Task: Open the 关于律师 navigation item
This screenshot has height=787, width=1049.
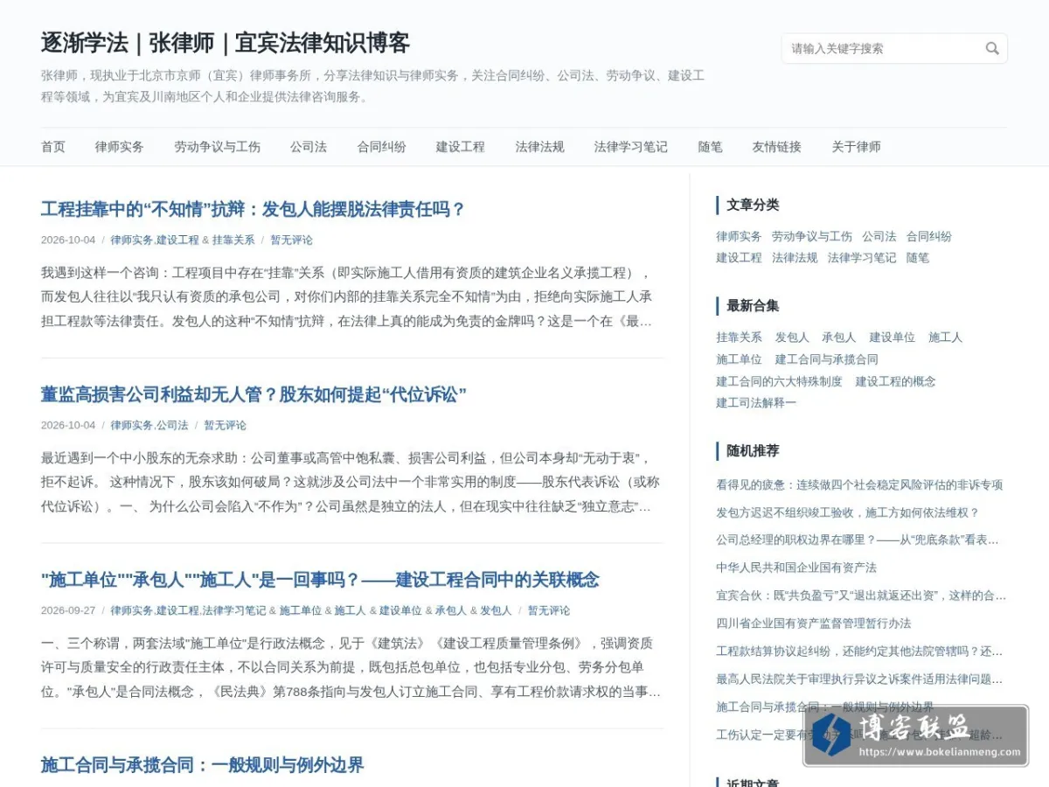Action: 856,147
